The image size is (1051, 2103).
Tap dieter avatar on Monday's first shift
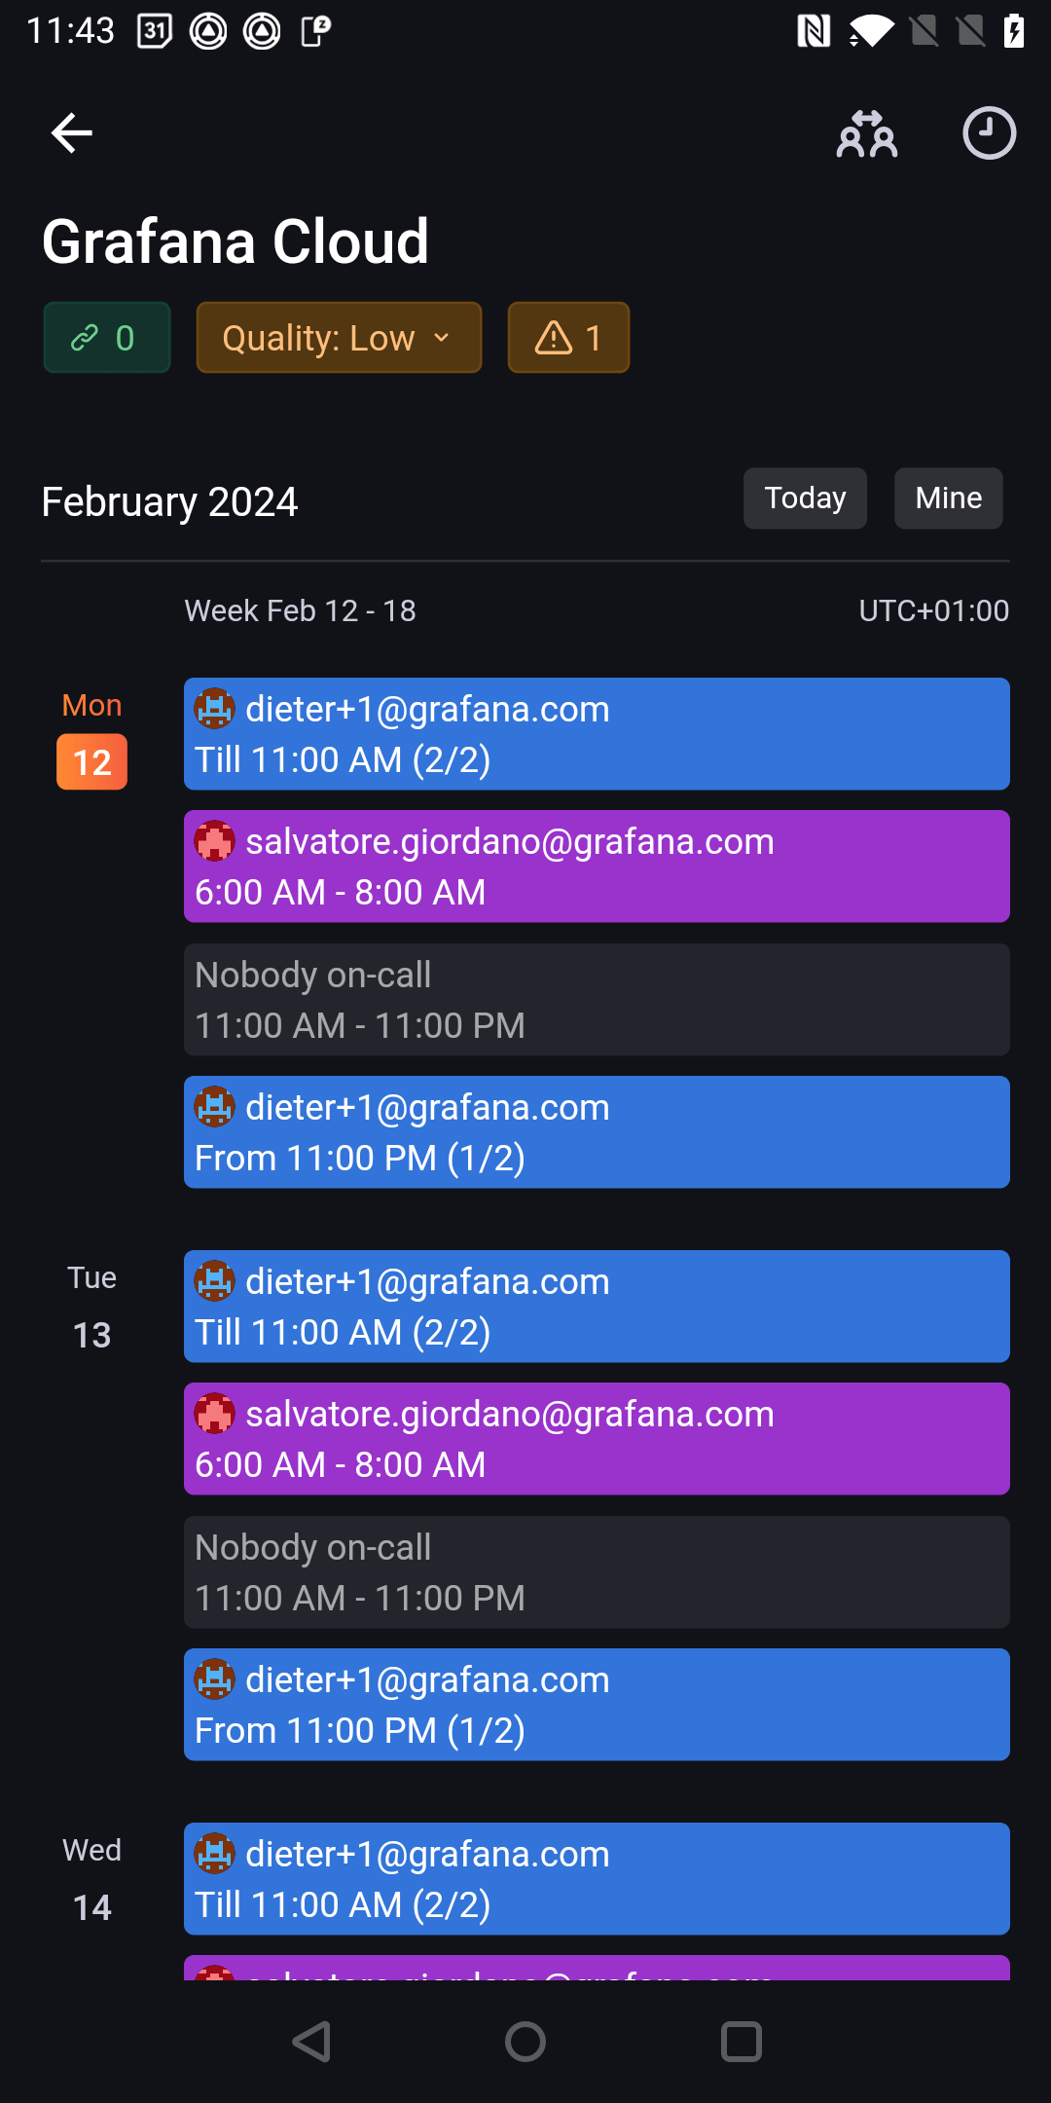(215, 709)
